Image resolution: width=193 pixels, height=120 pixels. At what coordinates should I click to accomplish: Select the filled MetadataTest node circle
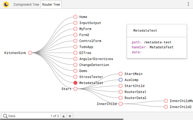(75, 83)
